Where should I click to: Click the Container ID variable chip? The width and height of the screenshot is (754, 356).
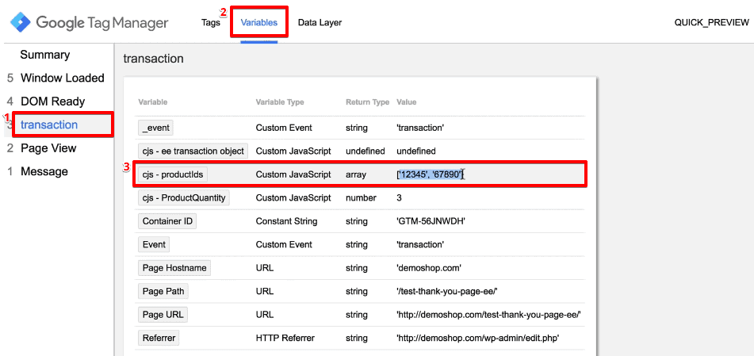(167, 221)
